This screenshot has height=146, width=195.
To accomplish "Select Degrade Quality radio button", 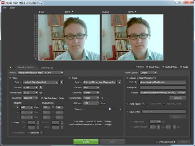I will click(164, 104).
